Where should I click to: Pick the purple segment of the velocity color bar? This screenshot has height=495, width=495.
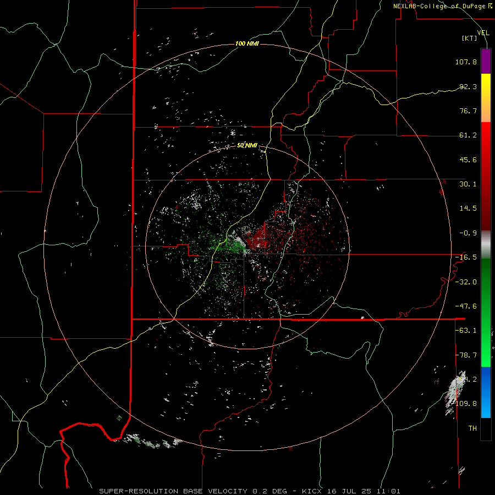[486, 61]
